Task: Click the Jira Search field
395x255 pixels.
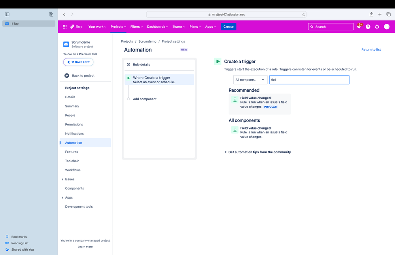Action: (x=331, y=27)
